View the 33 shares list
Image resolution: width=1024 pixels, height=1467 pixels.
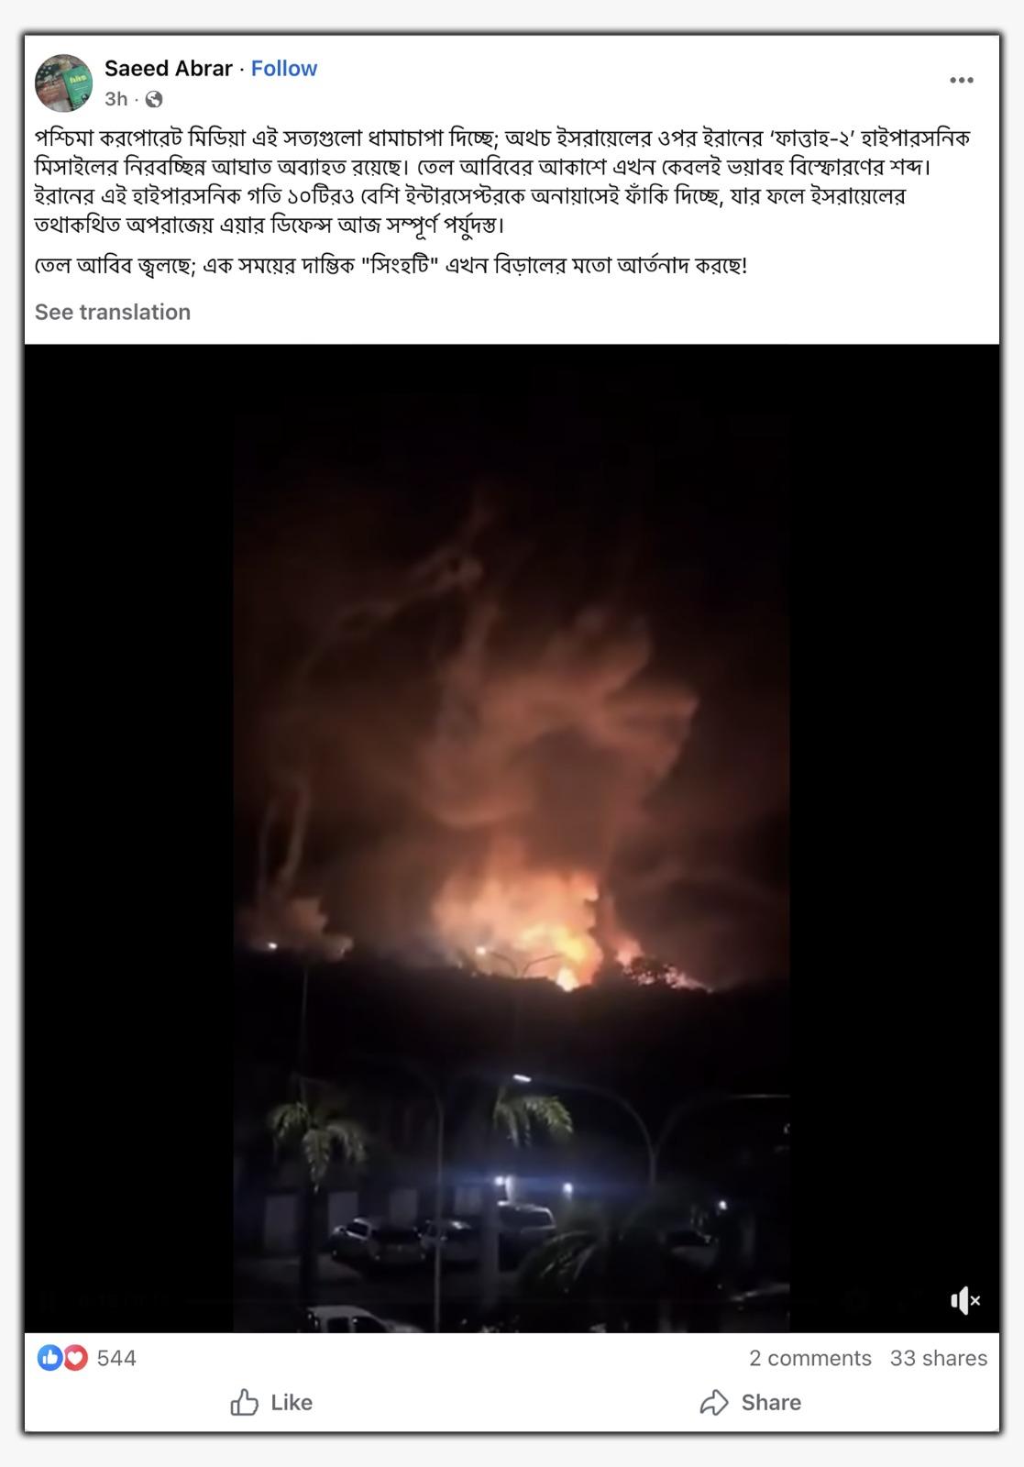pos(939,1358)
